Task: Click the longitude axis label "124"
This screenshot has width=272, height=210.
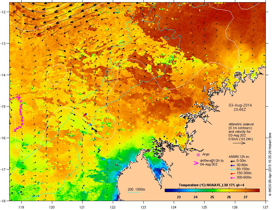Action: click(174, 207)
